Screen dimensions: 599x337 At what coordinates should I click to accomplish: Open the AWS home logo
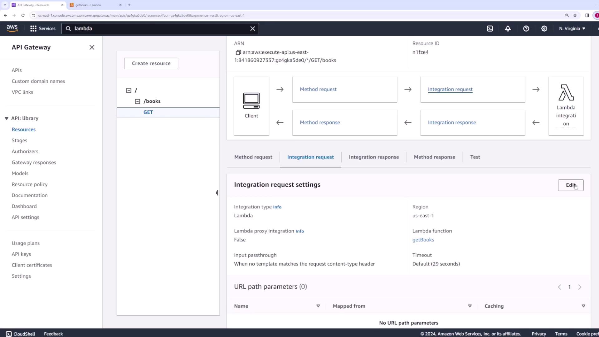tap(12, 28)
